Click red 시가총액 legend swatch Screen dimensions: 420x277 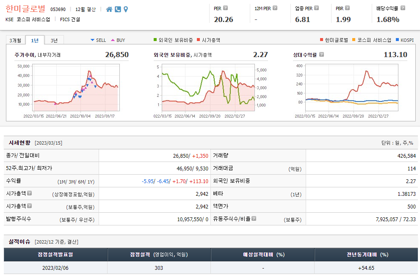click(199, 40)
